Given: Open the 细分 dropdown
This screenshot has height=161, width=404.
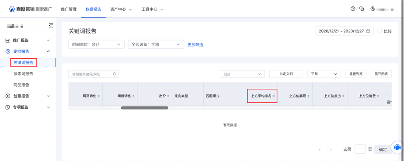Looking at the screenshot, I should click(x=242, y=74).
